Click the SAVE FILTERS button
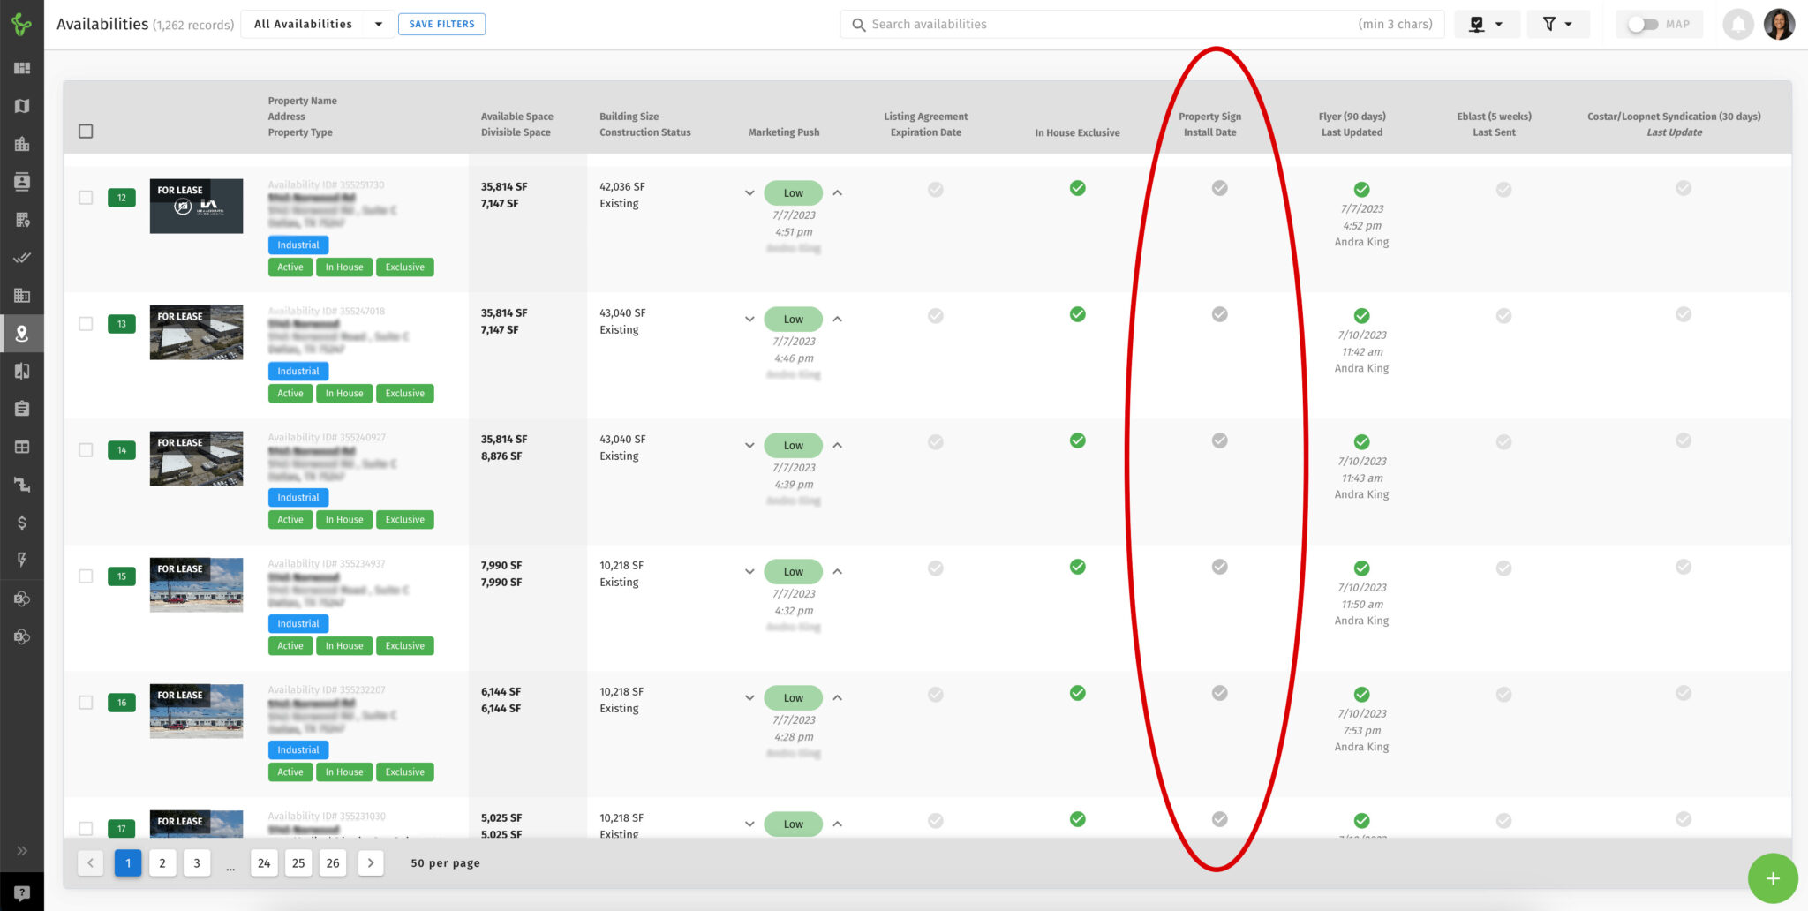The height and width of the screenshot is (911, 1808). 441,25
